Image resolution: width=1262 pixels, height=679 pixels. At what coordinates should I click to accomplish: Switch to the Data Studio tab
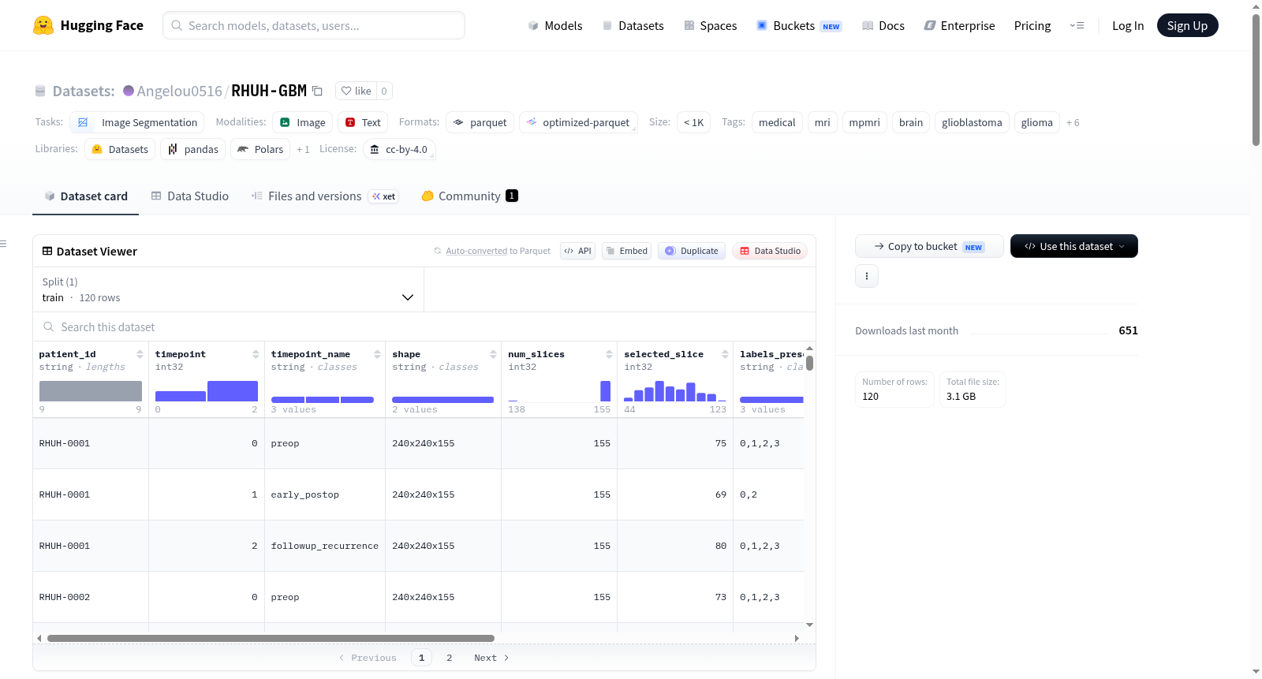(190, 196)
